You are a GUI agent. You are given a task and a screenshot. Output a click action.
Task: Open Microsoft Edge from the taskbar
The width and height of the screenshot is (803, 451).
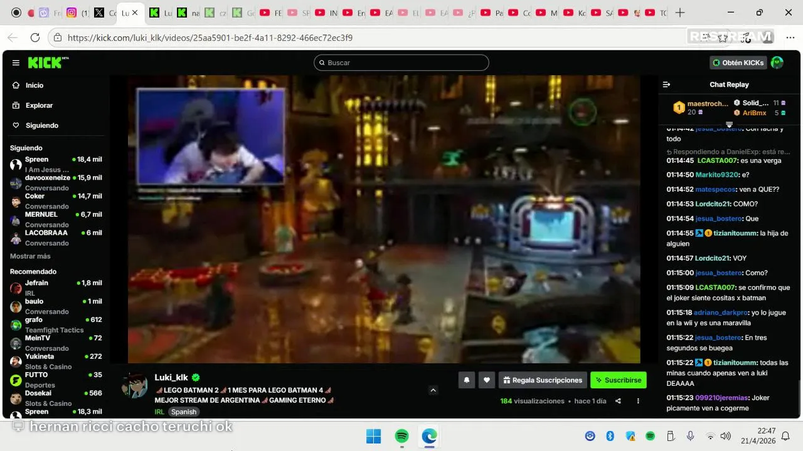(430, 436)
